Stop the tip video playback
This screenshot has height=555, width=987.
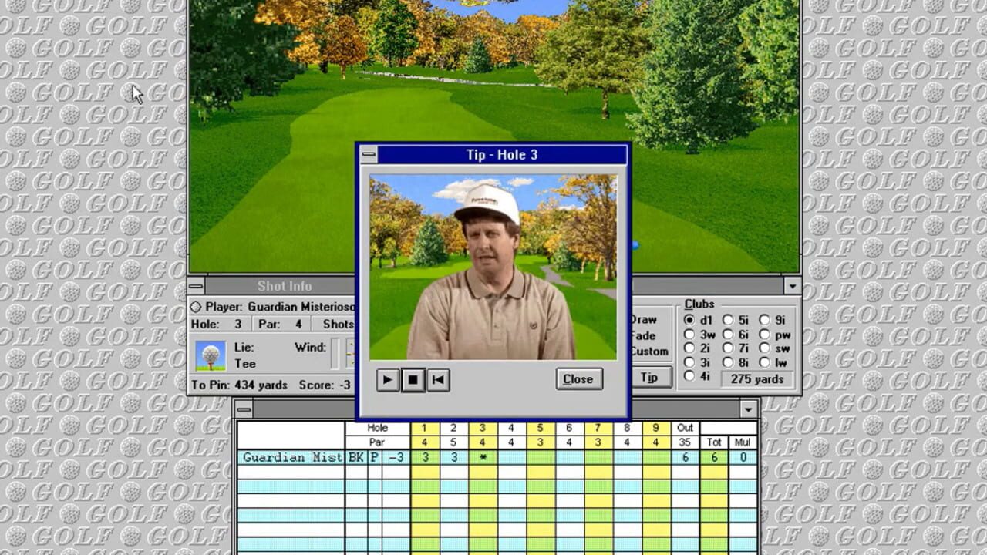413,379
